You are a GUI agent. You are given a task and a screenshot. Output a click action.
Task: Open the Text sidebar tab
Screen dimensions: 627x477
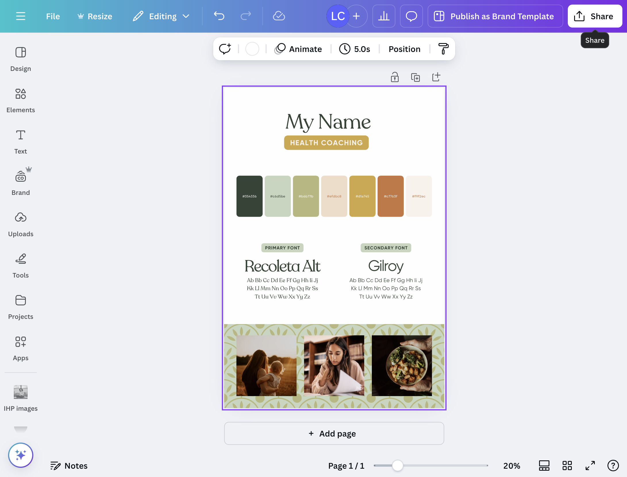tap(21, 142)
